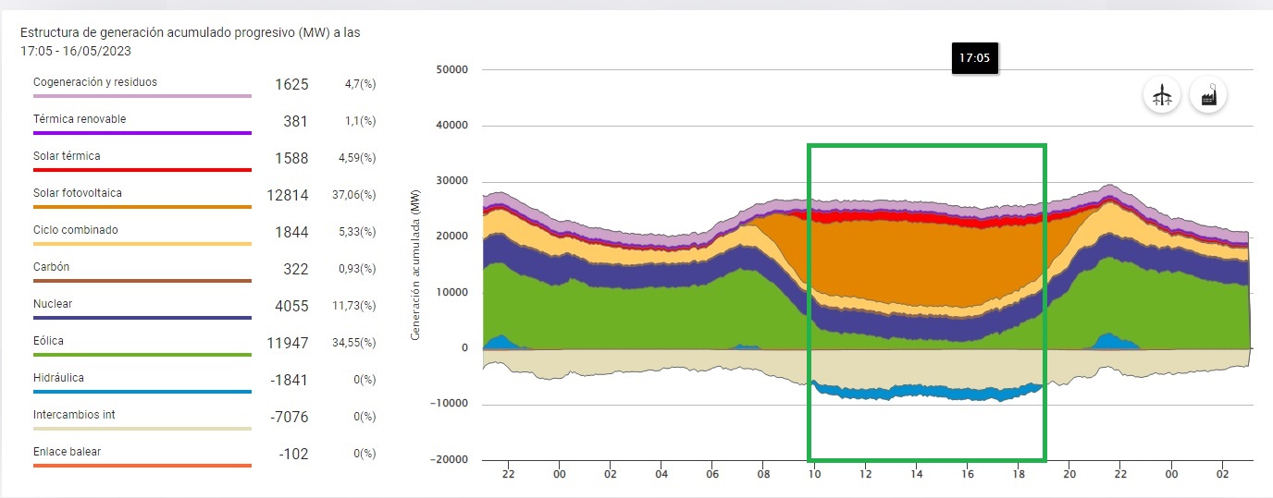
Task: Click the 12814 solar fotovoltaica value
Action: coord(290,195)
